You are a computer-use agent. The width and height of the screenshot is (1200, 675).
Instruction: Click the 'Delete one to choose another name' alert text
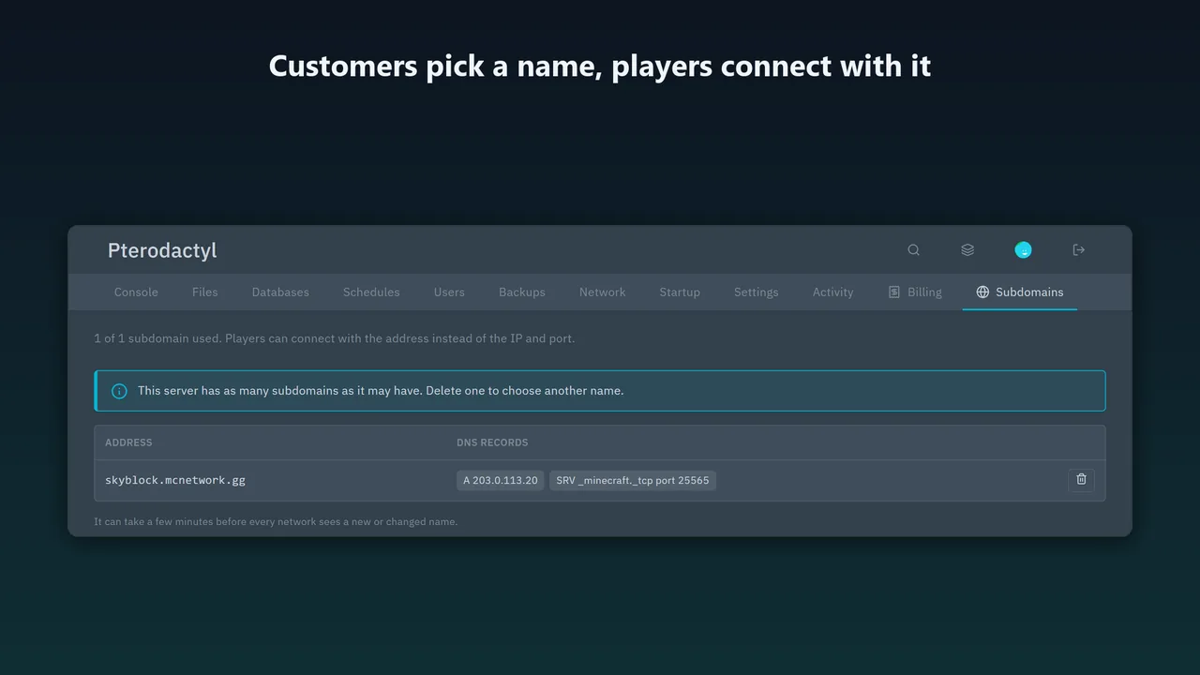pos(524,391)
